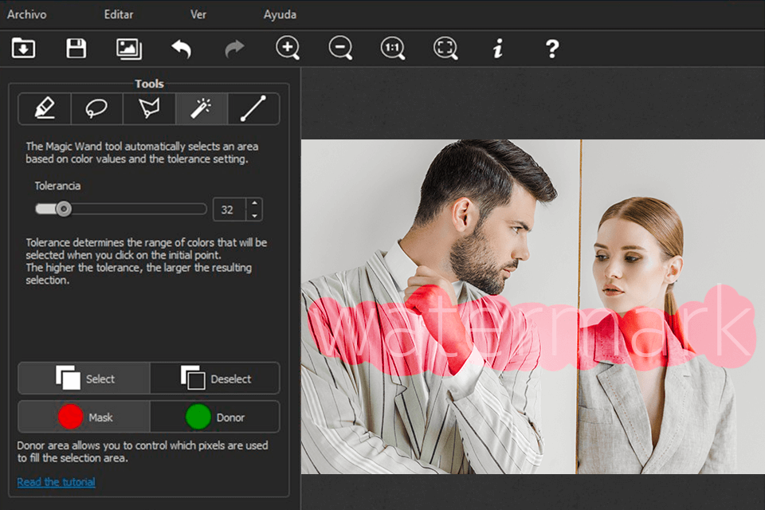Image resolution: width=765 pixels, height=510 pixels.
Task: Click the Tolerancia slider handle
Action: coord(64,210)
